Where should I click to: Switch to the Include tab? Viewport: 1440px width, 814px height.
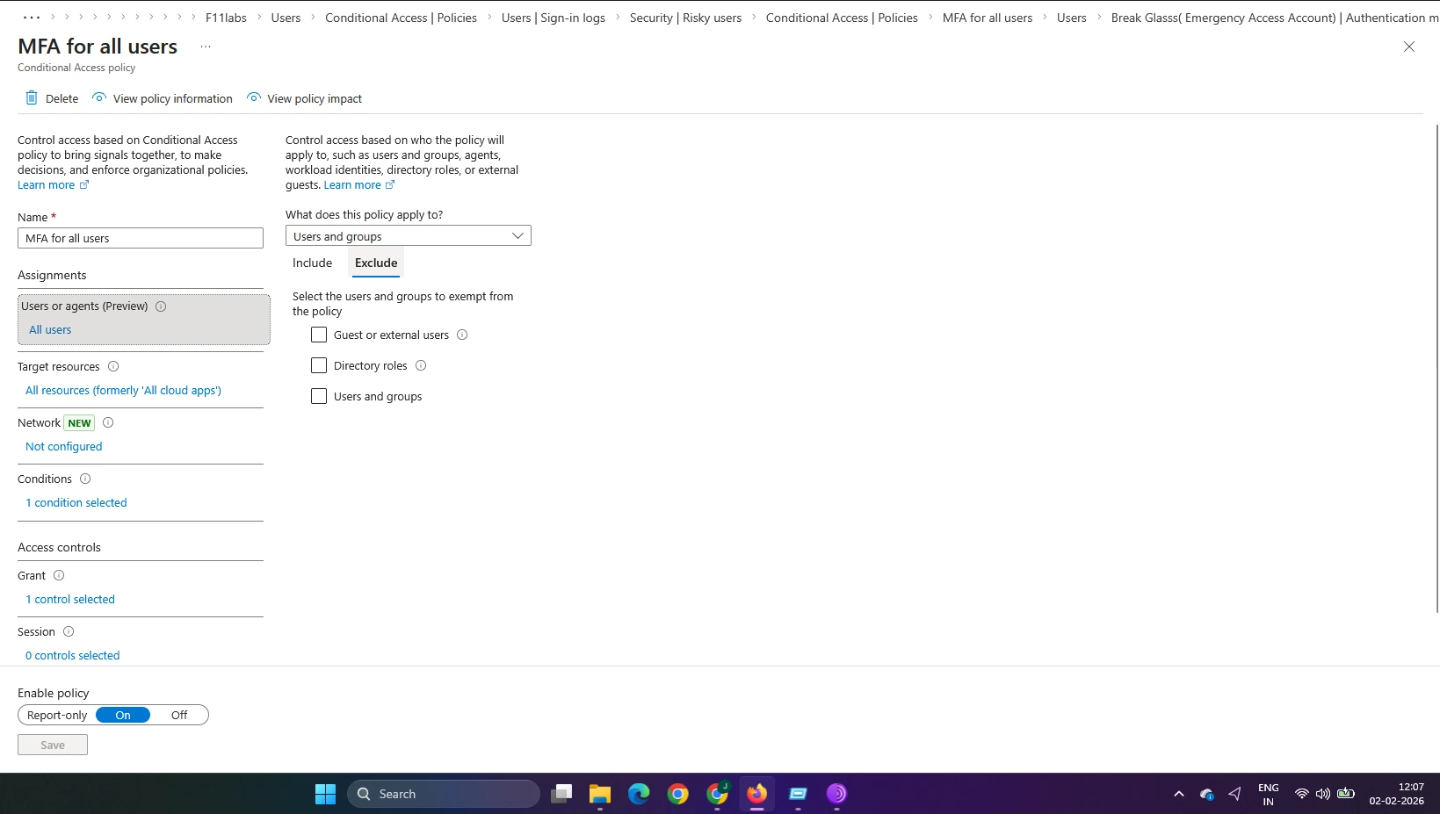[x=312, y=263]
